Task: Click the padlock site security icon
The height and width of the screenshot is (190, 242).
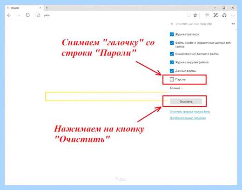Action: (x=39, y=15)
